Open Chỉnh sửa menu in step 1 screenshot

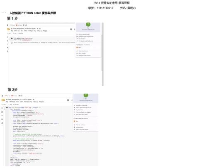17,31
